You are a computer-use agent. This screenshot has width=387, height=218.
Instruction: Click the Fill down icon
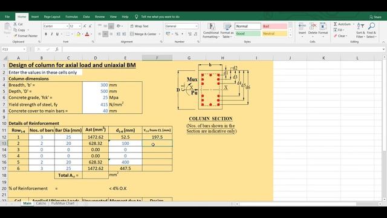pos(335,30)
